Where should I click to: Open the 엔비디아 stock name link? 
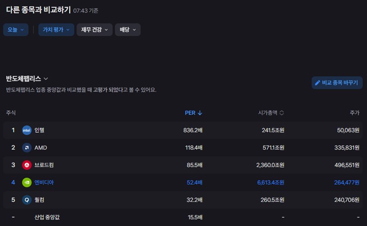coord(44,182)
